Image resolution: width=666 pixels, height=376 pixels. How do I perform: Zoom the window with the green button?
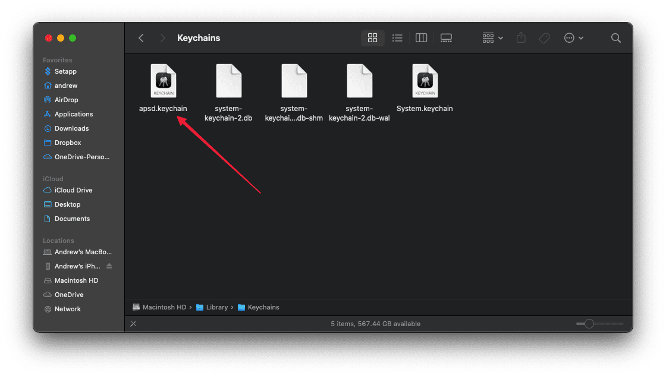click(x=73, y=38)
